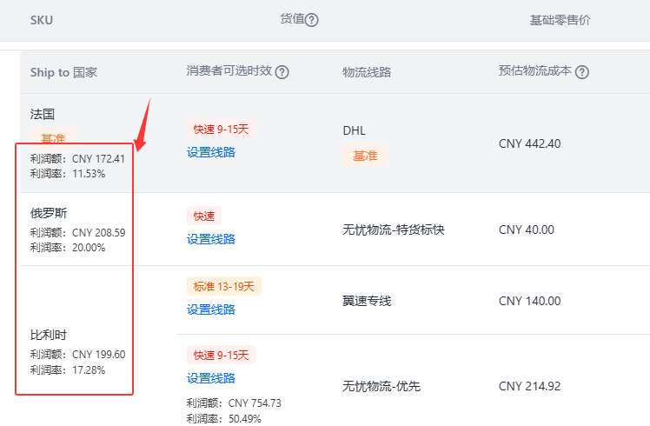Click 设置线路 in 无忧物流-优先 row

[211, 378]
